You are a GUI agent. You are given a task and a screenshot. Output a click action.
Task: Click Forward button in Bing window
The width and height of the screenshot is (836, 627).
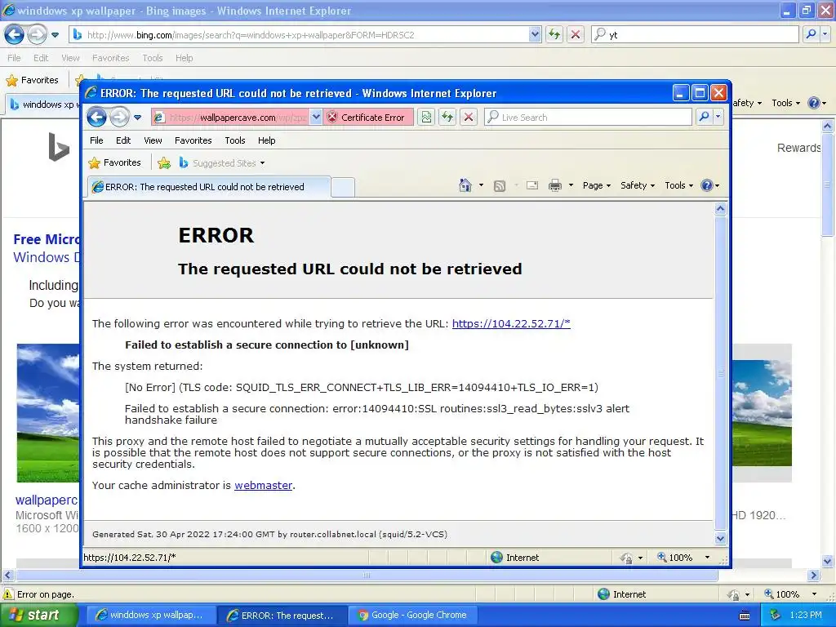point(37,34)
